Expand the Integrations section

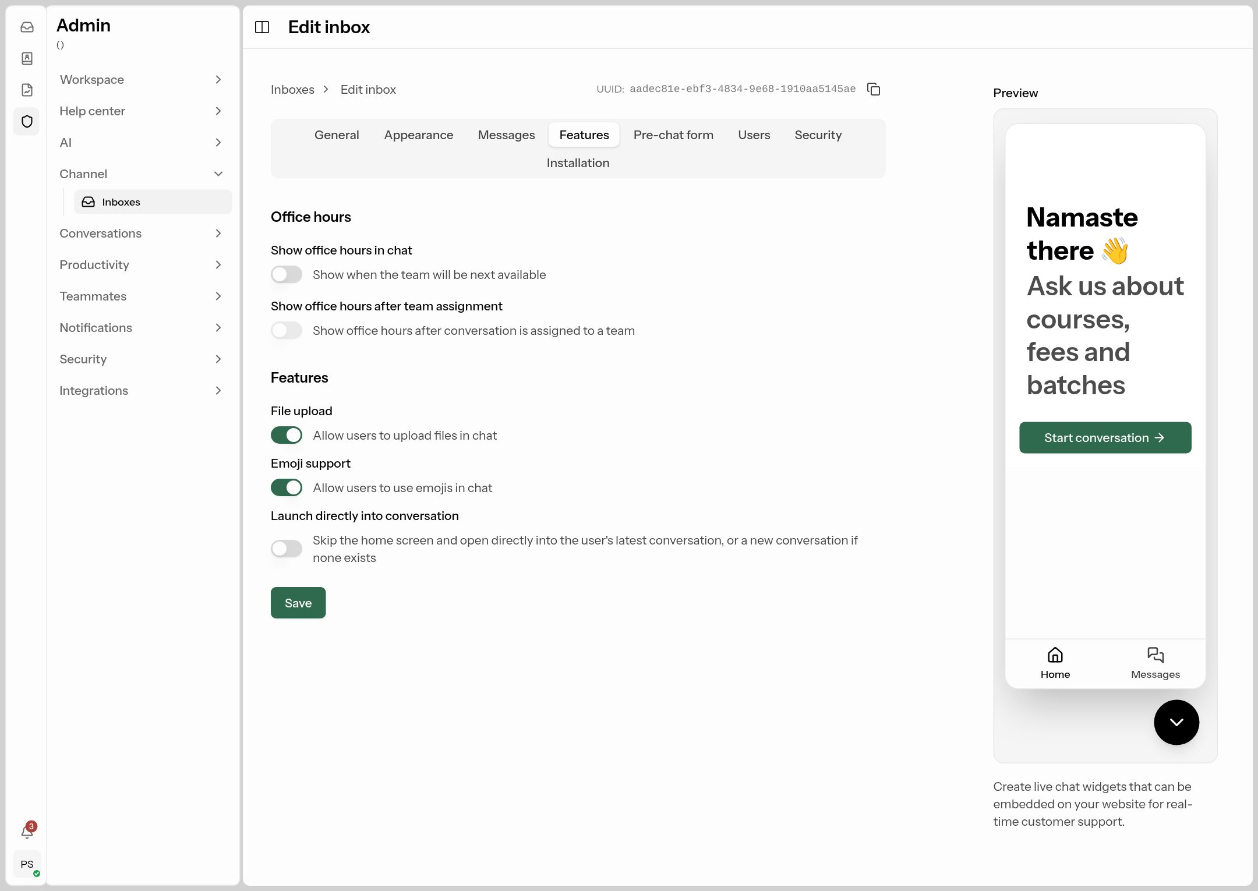(141, 390)
